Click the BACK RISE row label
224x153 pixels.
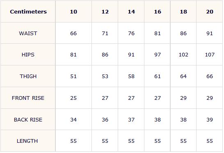pos(28,120)
